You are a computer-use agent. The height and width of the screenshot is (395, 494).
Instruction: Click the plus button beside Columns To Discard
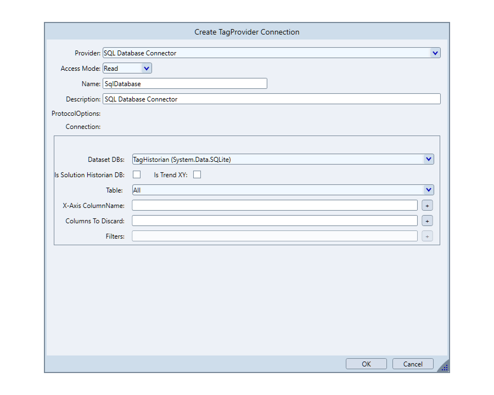click(x=428, y=221)
